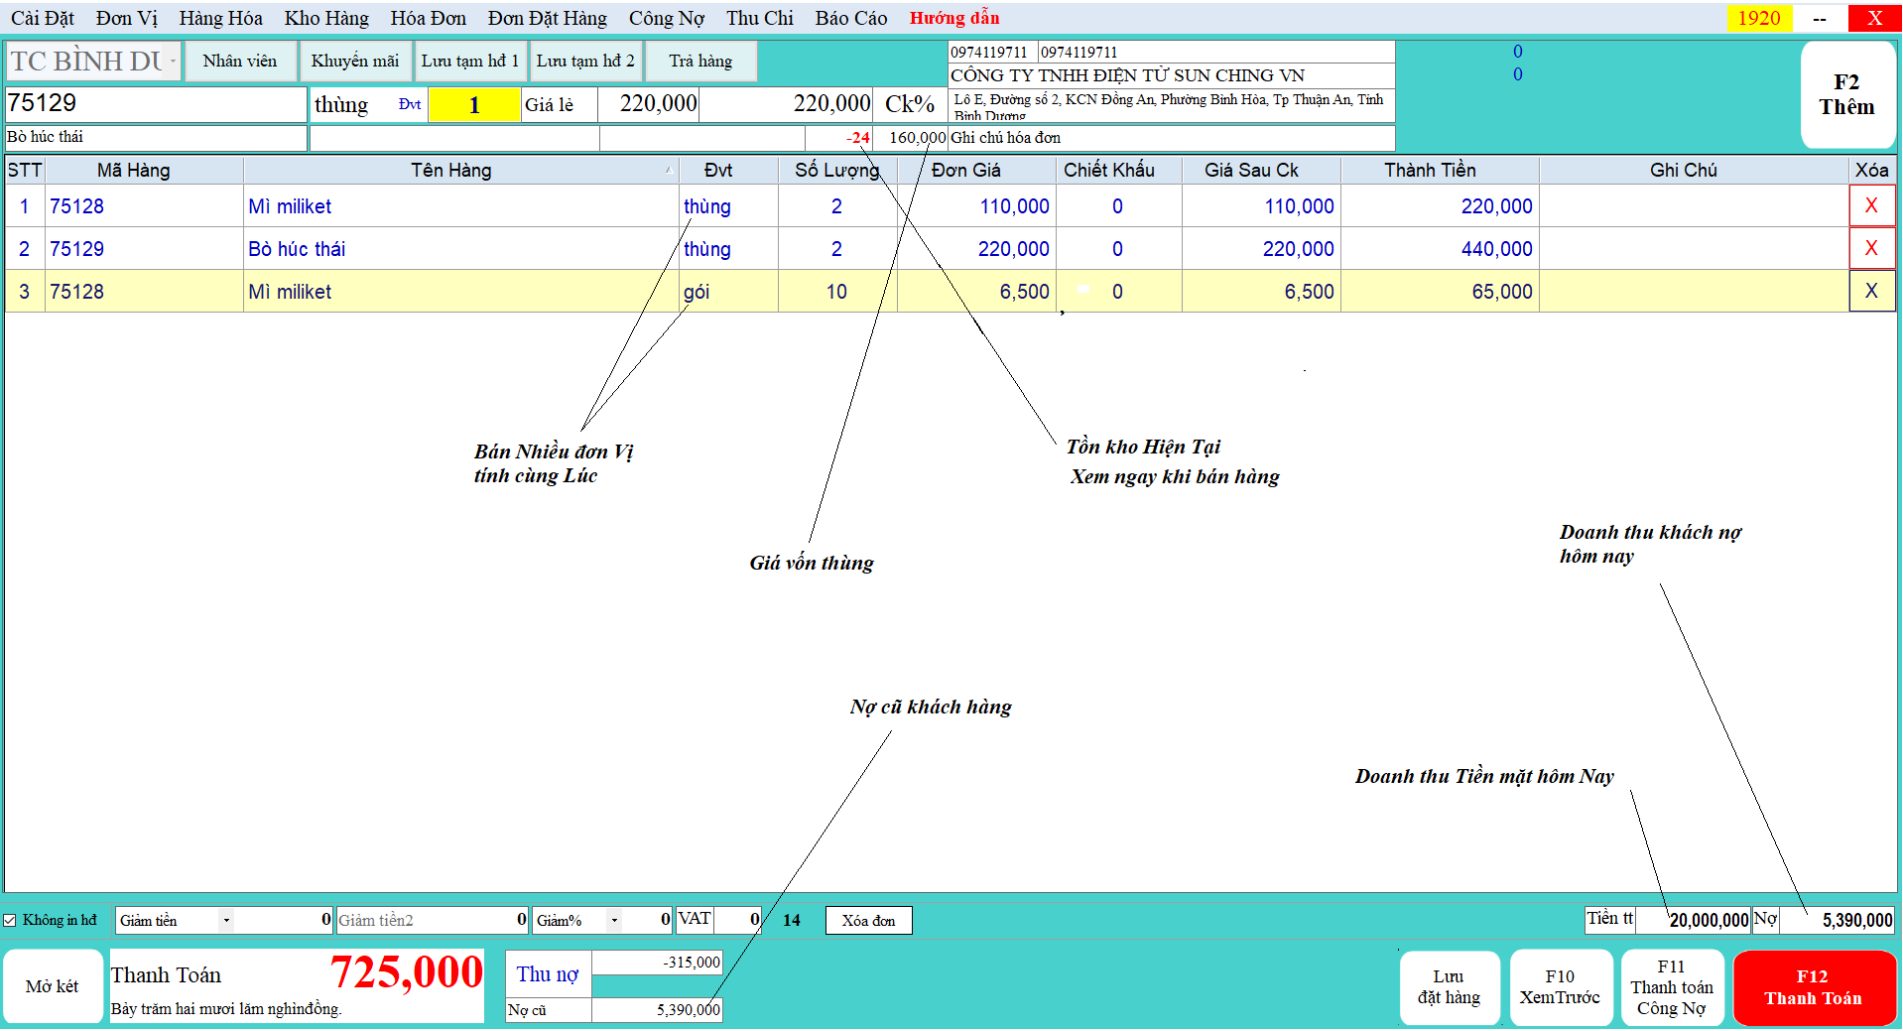Open the Hàng Hóa menu
This screenshot has width=1903, height=1031.
point(220,18)
